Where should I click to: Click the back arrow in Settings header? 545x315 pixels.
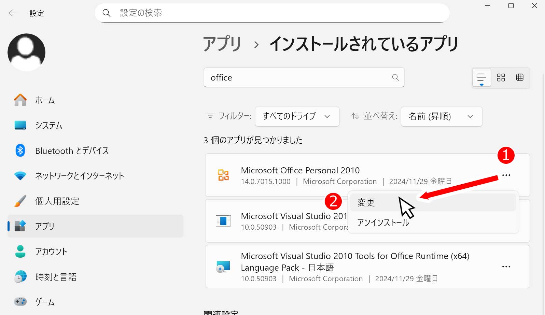[x=13, y=13]
